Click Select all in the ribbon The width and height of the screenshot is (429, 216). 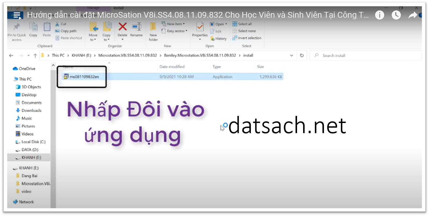(242, 24)
